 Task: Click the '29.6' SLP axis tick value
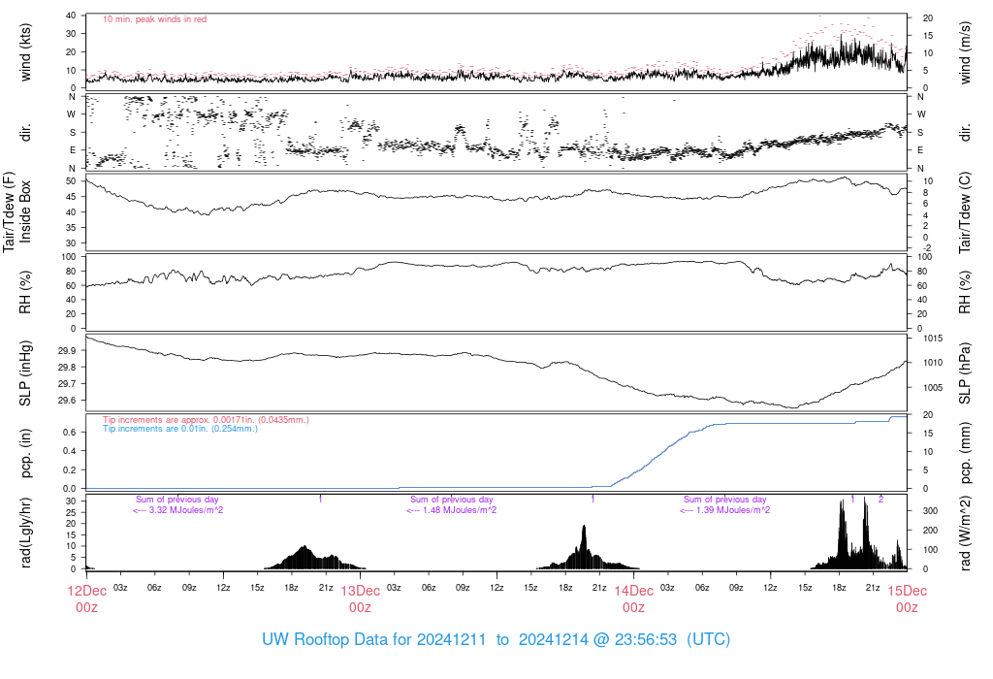tap(67, 401)
